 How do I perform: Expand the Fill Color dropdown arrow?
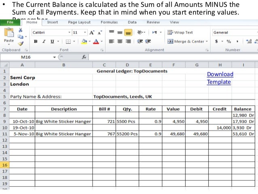(x=90, y=41)
